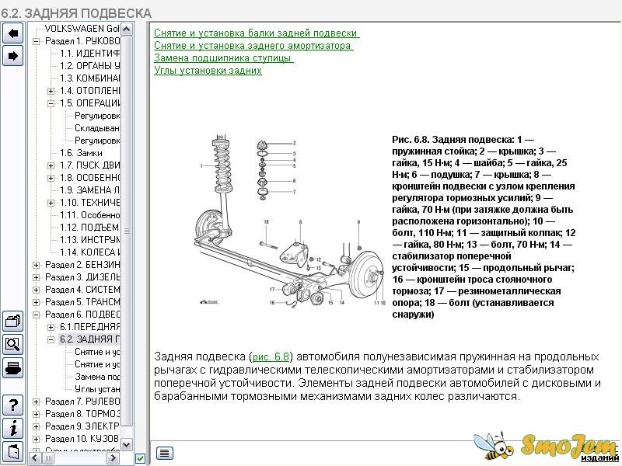Select Складыван tree item
Screen dimensions: 622x466
[96, 128]
